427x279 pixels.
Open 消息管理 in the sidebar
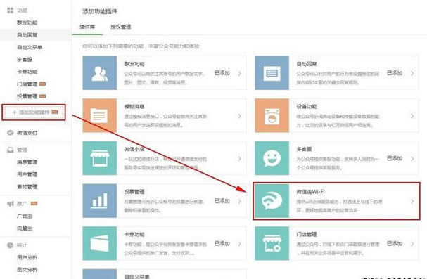[x=27, y=162]
